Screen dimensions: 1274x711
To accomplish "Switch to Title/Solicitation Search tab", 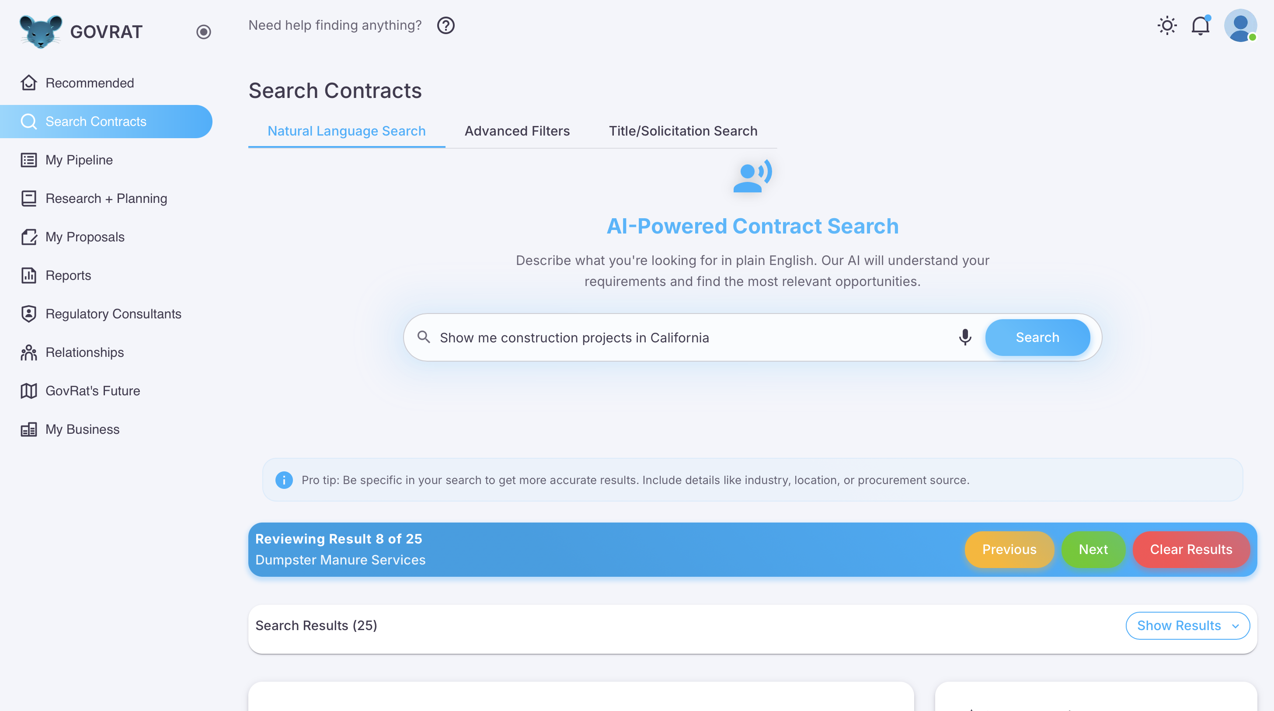I will point(682,131).
